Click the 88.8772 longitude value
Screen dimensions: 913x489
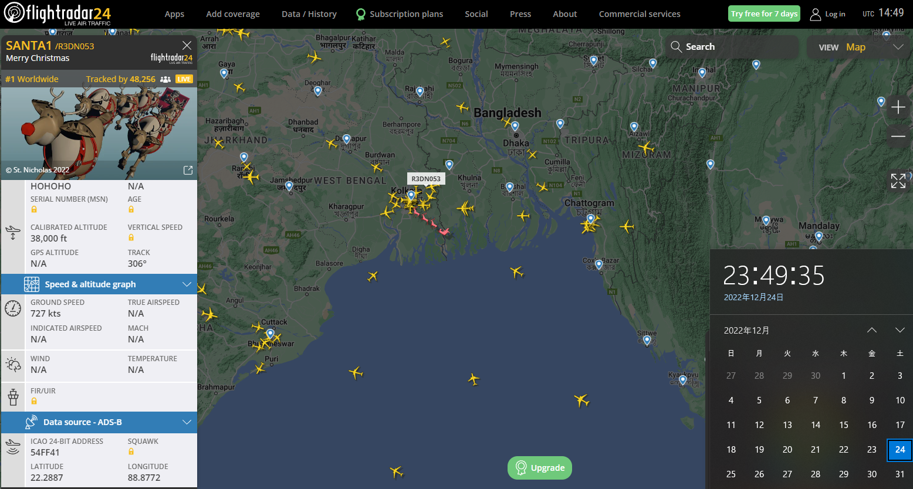coord(144,477)
